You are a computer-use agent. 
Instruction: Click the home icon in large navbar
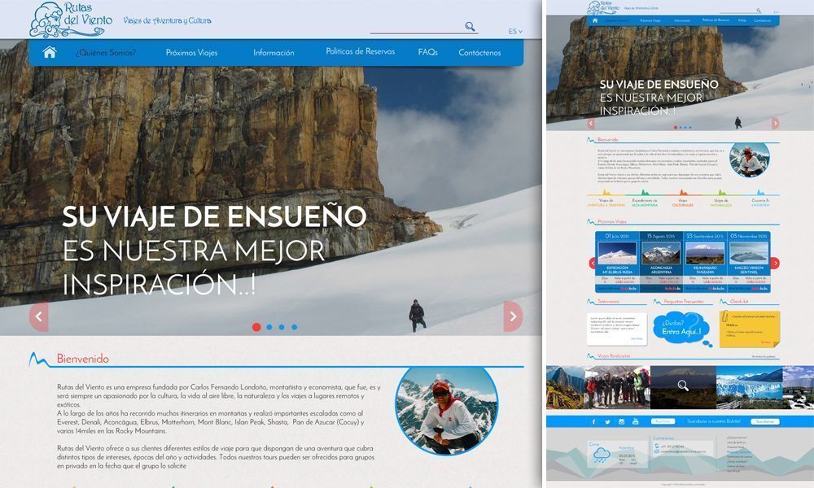point(50,53)
